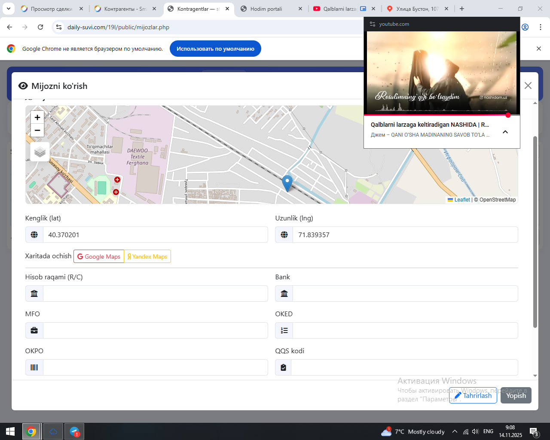Open the tab search dropdown arrow
This screenshot has height=440, width=550.
(8, 9)
